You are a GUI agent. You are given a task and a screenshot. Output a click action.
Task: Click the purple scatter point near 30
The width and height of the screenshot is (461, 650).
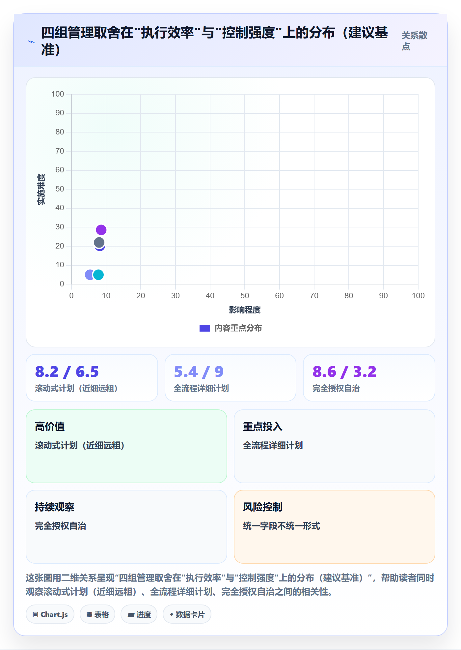[x=101, y=230]
